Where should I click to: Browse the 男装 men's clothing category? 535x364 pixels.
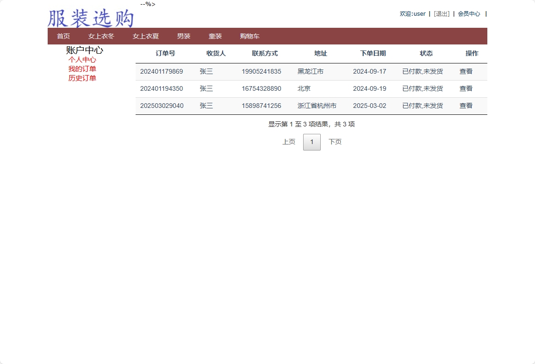click(x=183, y=36)
